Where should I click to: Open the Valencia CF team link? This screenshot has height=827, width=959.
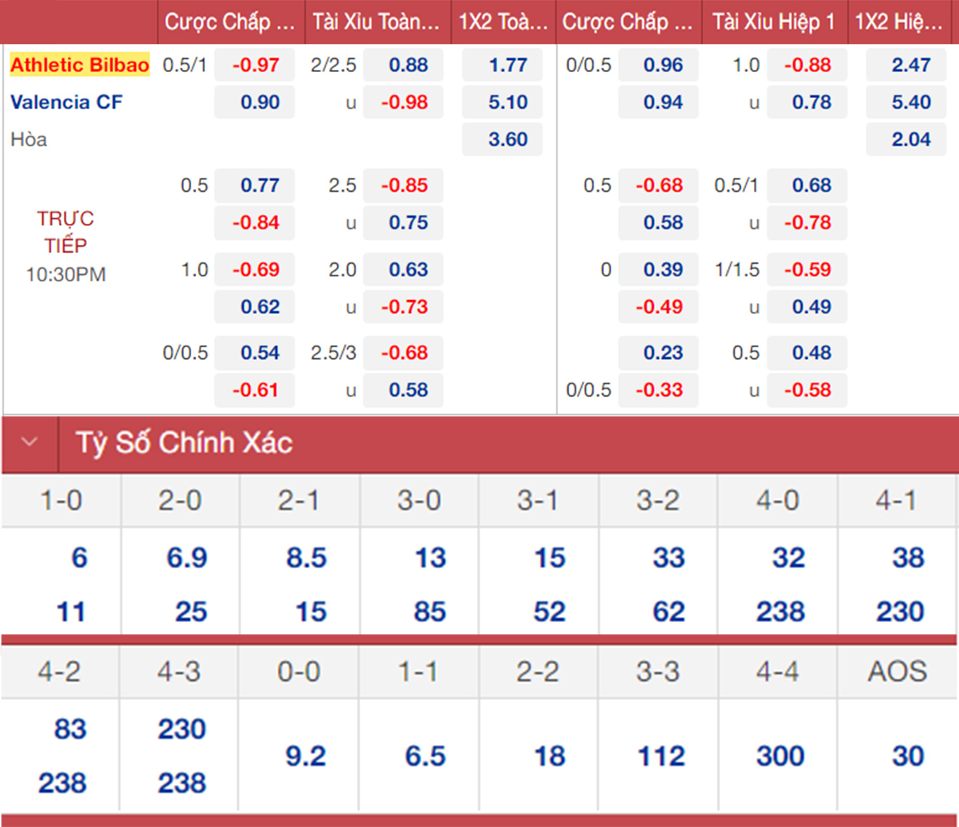tap(66, 102)
